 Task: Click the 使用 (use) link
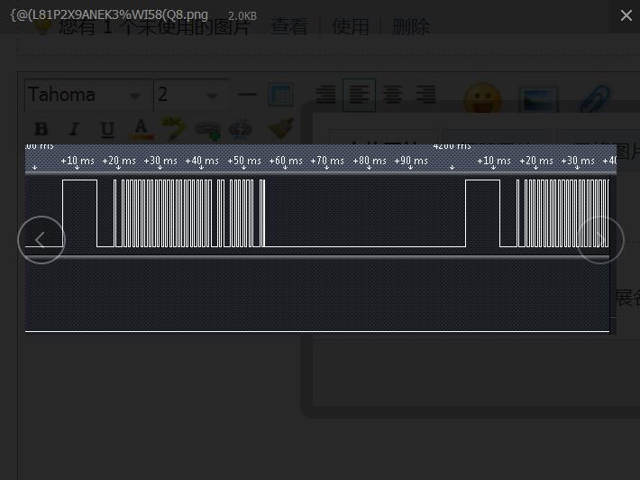[x=350, y=27]
